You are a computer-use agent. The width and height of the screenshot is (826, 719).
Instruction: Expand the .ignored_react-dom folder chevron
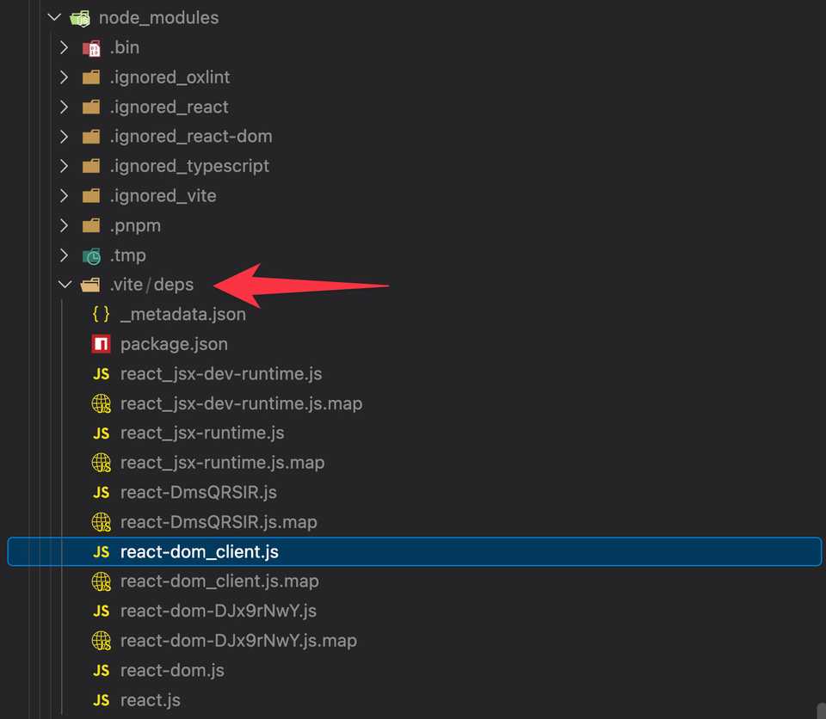point(64,137)
